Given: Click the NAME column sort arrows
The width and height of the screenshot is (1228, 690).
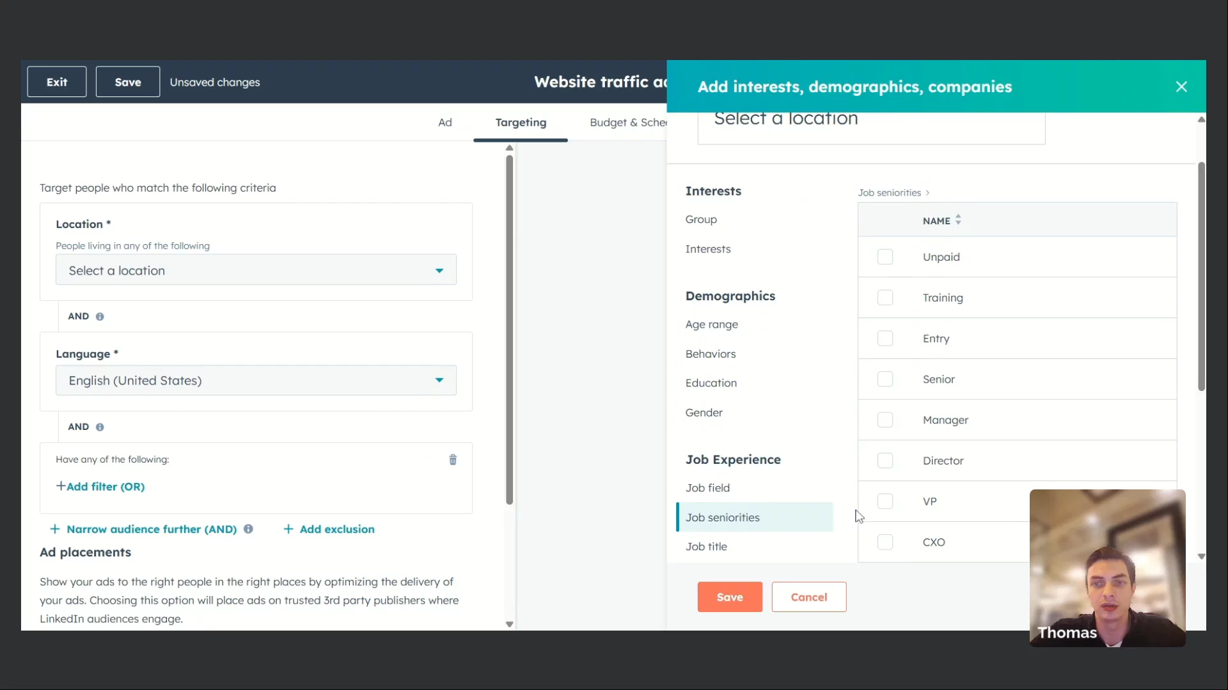Looking at the screenshot, I should [958, 220].
